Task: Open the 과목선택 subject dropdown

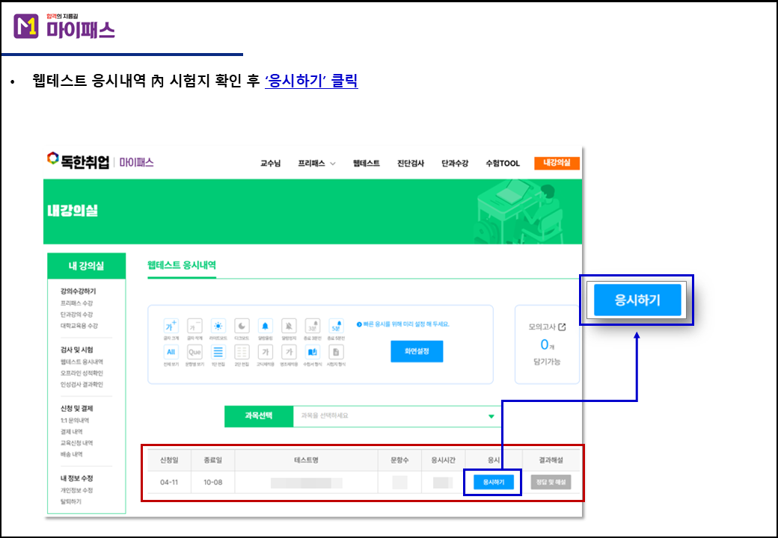Action: (396, 416)
